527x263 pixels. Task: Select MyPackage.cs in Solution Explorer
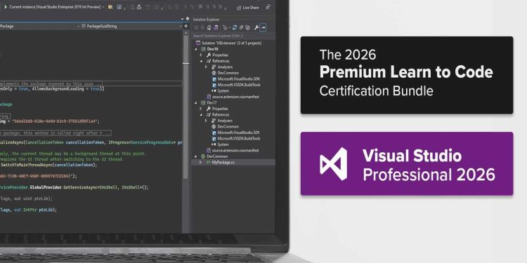[221, 163]
